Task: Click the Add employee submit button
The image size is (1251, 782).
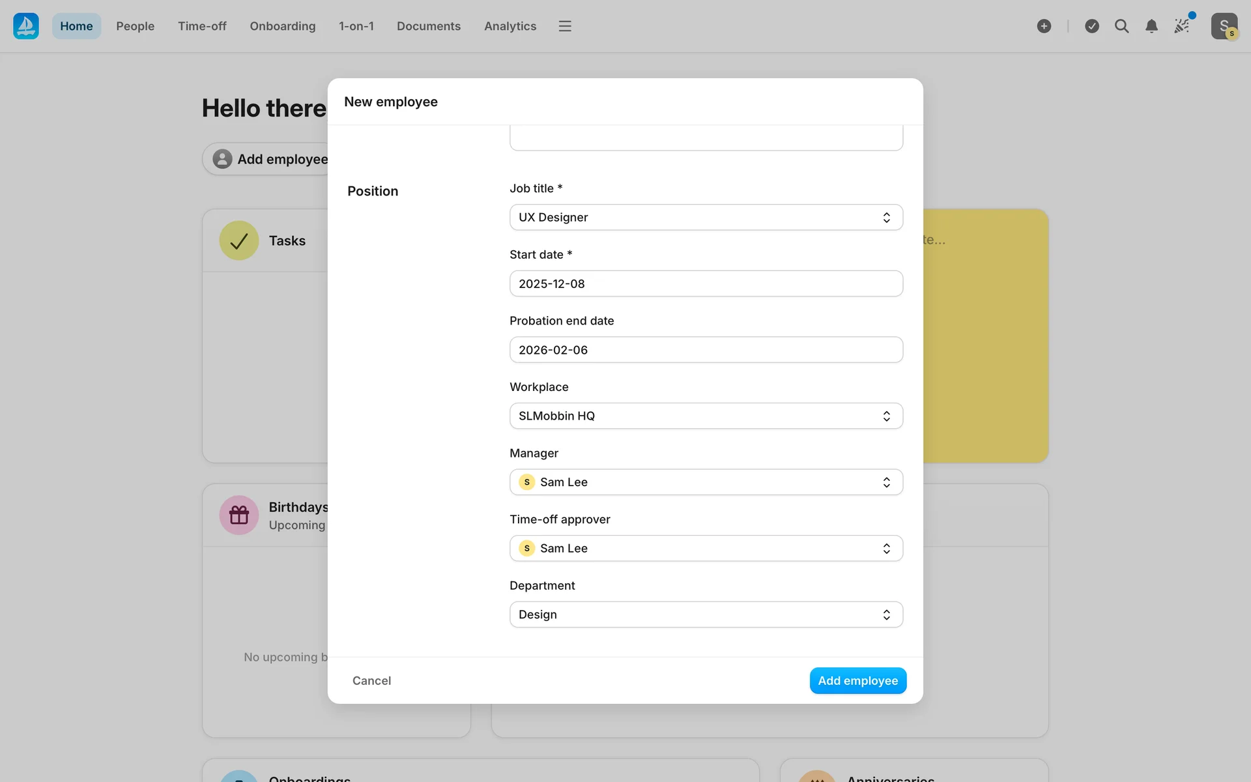Action: 857,680
